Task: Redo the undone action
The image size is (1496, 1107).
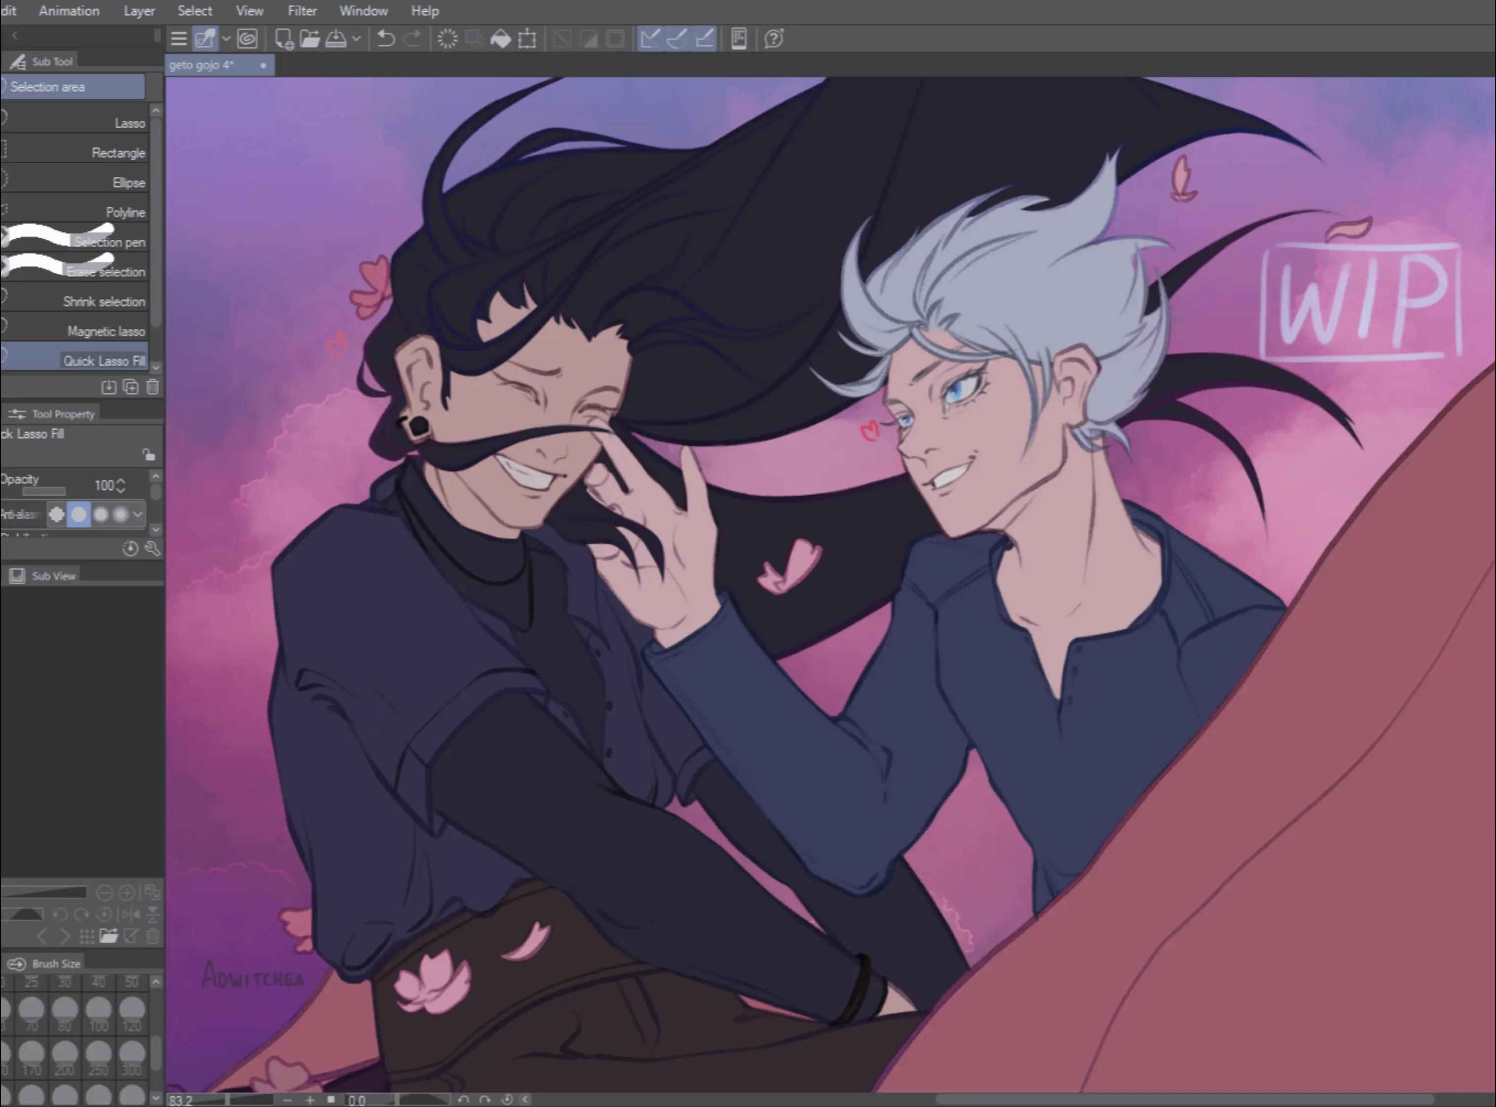Action: (x=412, y=39)
